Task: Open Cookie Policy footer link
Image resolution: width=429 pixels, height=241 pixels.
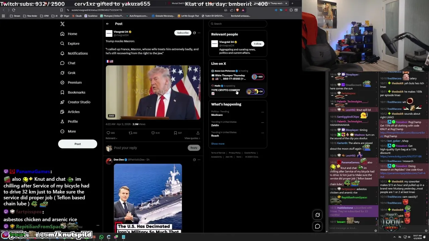Action: 250,153
